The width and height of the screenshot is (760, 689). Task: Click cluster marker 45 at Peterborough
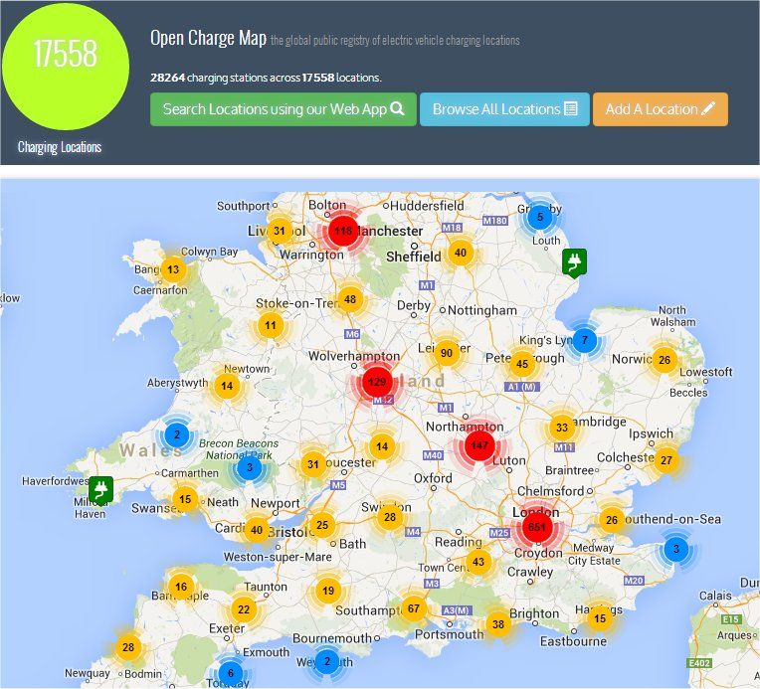pos(522,364)
